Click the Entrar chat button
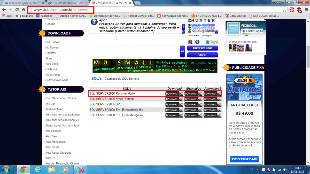Screen dimensions: 310x174 click(x=203, y=55)
